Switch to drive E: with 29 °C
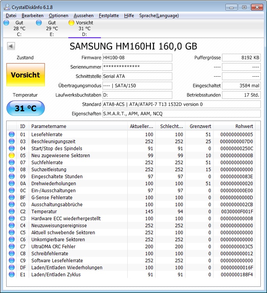This screenshot has height=293, width=267. pos(52,28)
